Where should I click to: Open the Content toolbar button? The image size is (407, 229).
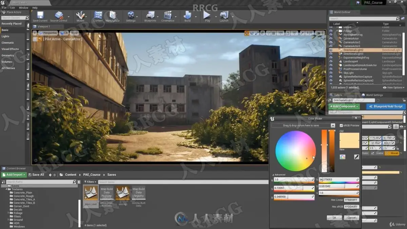click(98, 16)
